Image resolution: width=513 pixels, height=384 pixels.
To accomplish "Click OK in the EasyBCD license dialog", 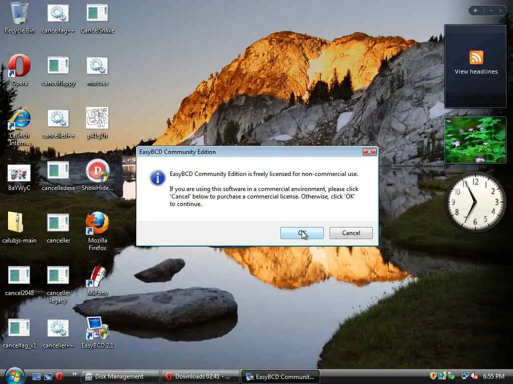I will [302, 233].
